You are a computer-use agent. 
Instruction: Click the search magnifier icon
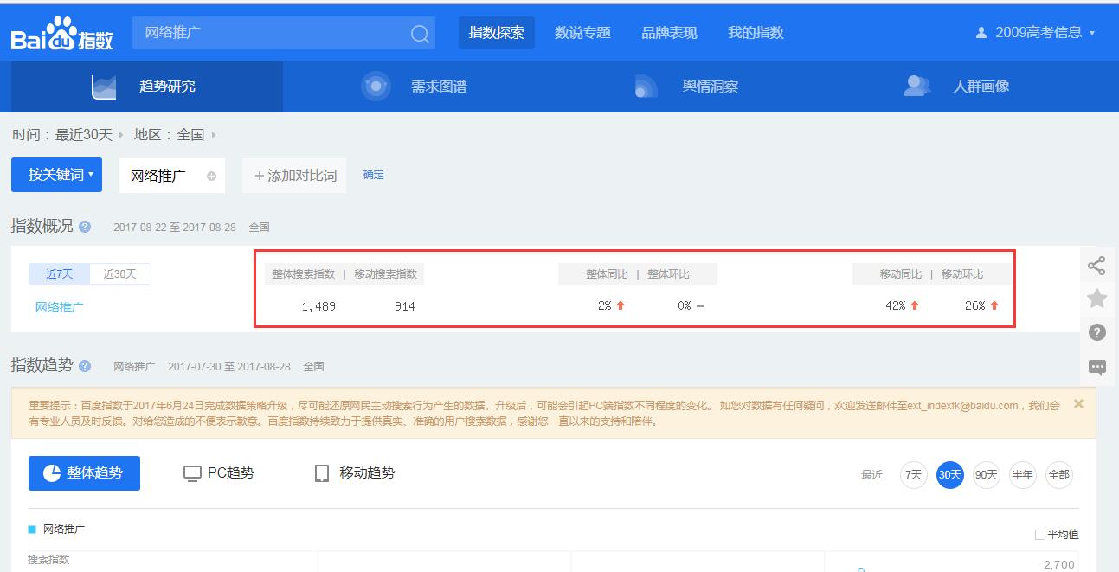419,33
